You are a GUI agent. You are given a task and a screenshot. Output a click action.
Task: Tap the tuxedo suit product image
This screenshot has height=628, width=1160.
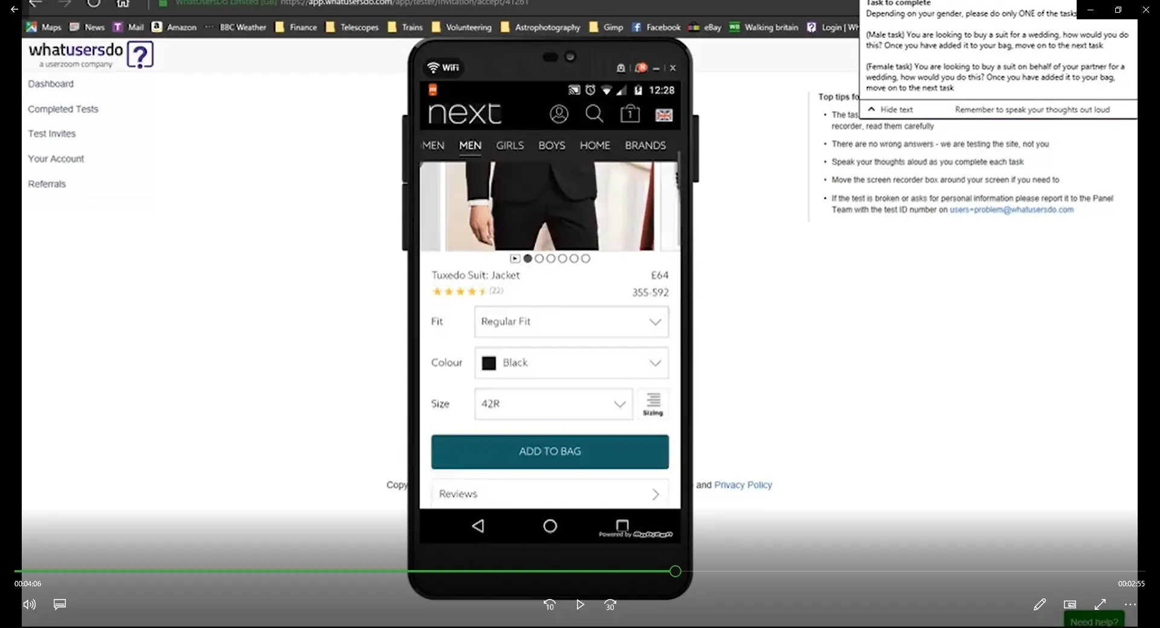(x=549, y=206)
